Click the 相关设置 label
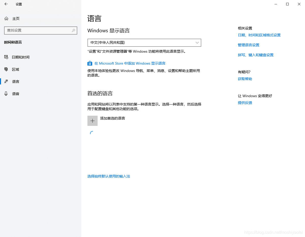Image resolution: width=305 pixels, height=237 pixels. (245, 28)
